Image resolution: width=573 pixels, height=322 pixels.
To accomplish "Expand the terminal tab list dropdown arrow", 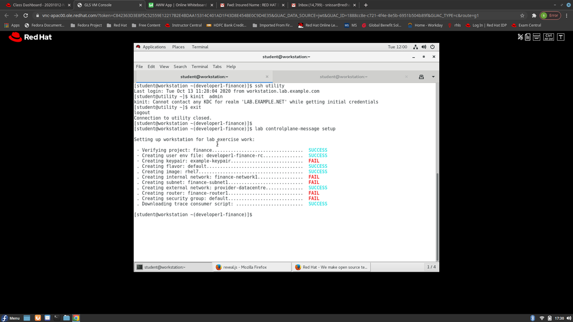I will [x=433, y=76].
